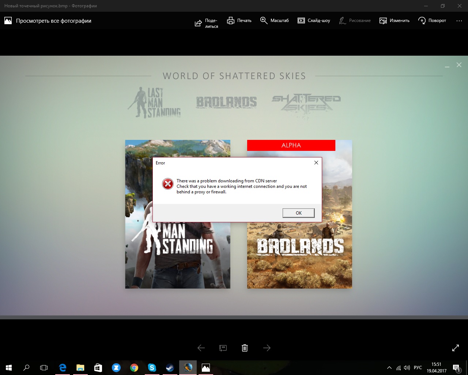
Task: Close the Error dialog with its X
Action: [316, 163]
